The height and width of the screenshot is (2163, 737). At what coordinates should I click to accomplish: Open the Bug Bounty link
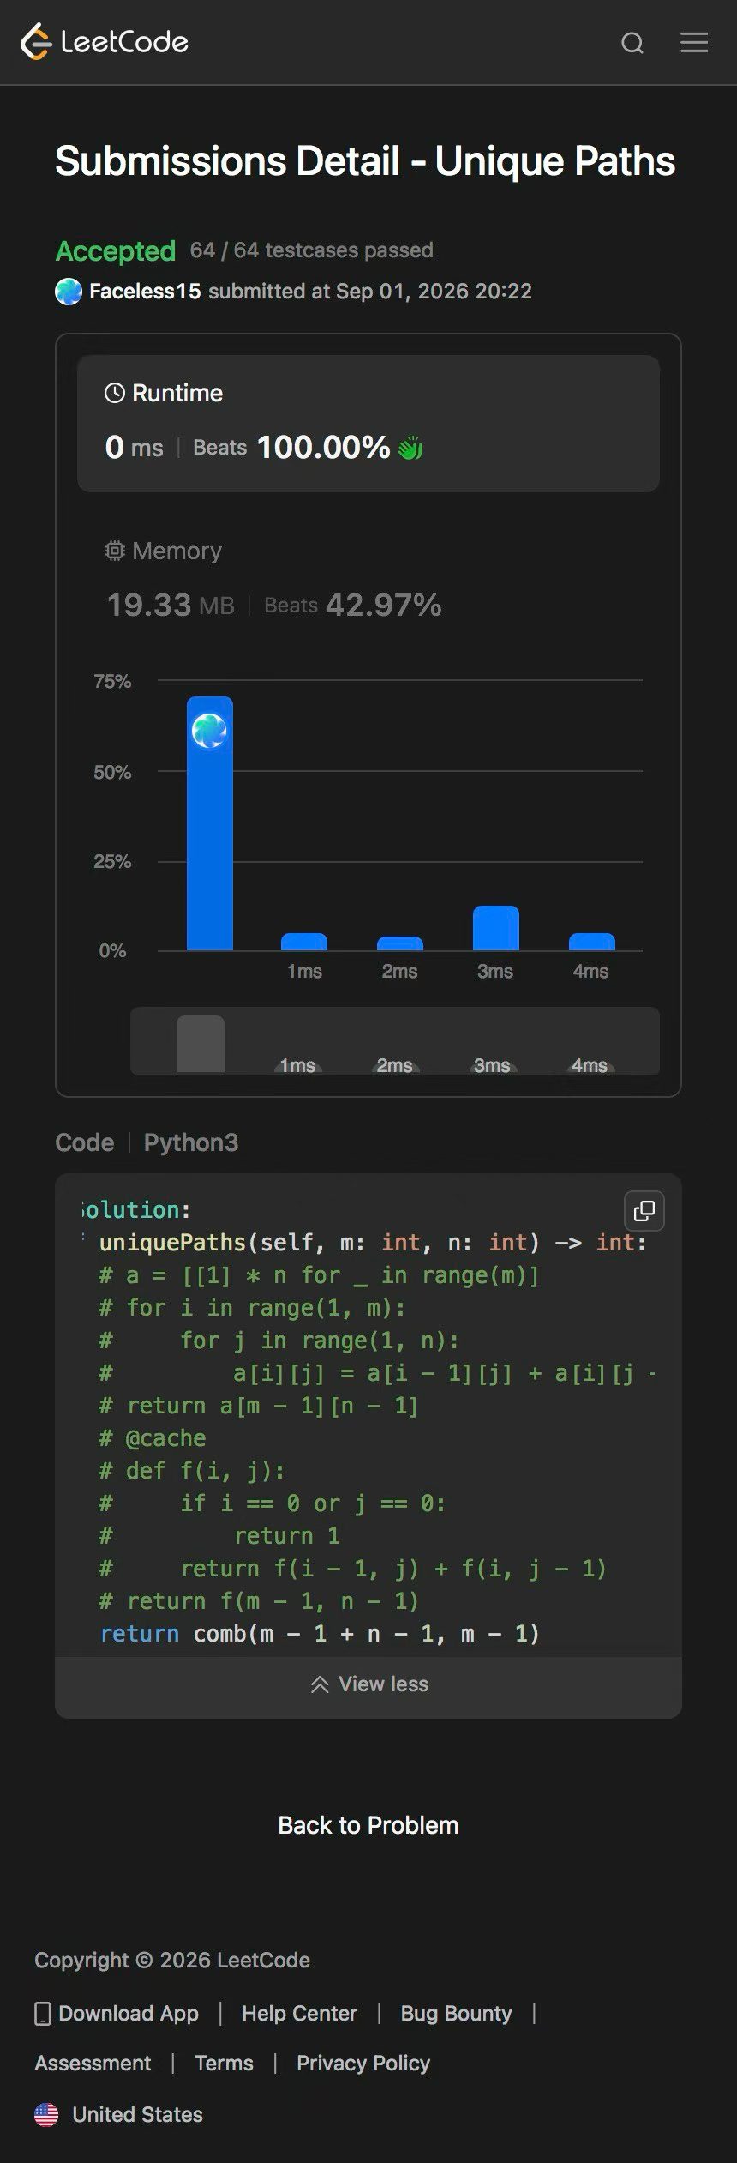[x=456, y=2013]
